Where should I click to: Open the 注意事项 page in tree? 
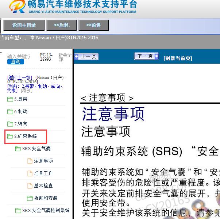[43, 161]
